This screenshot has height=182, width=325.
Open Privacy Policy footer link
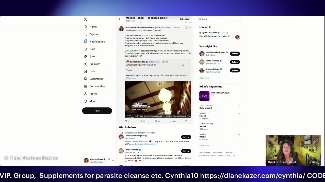[x=217, y=152]
